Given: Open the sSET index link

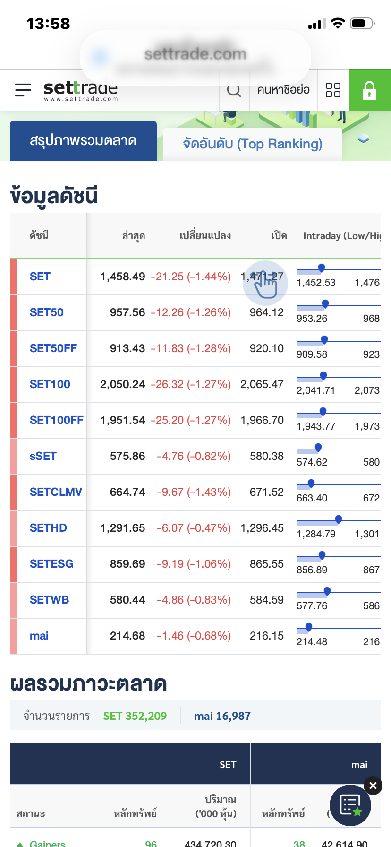Looking at the screenshot, I should [43, 456].
